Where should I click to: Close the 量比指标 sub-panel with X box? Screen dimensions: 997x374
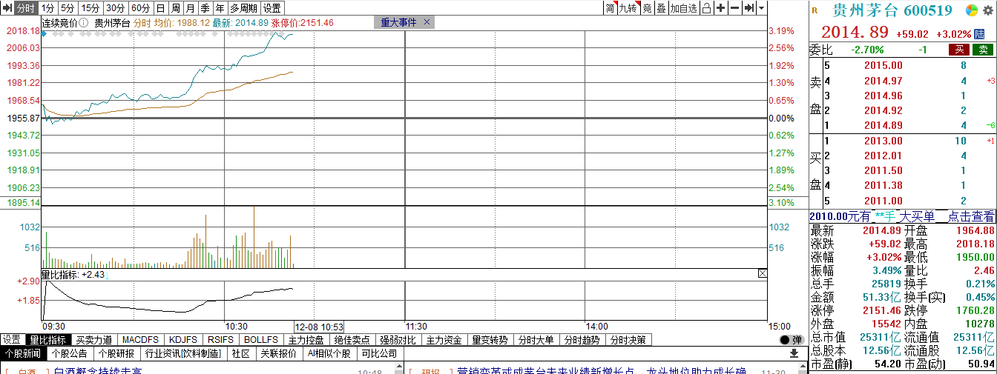click(x=762, y=274)
